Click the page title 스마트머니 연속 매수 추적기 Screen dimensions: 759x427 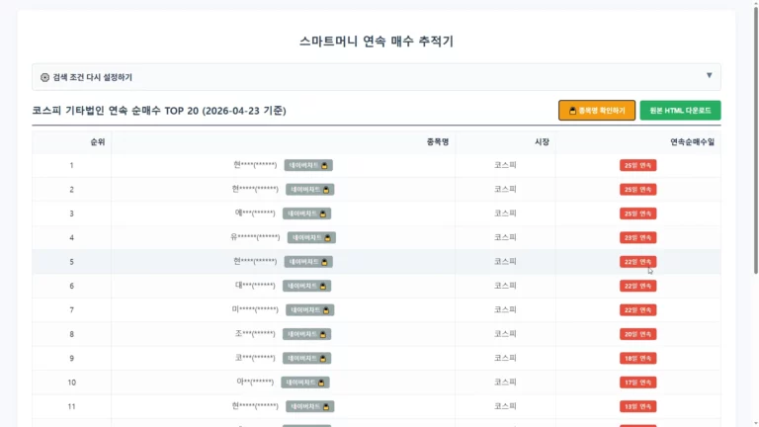coord(377,42)
